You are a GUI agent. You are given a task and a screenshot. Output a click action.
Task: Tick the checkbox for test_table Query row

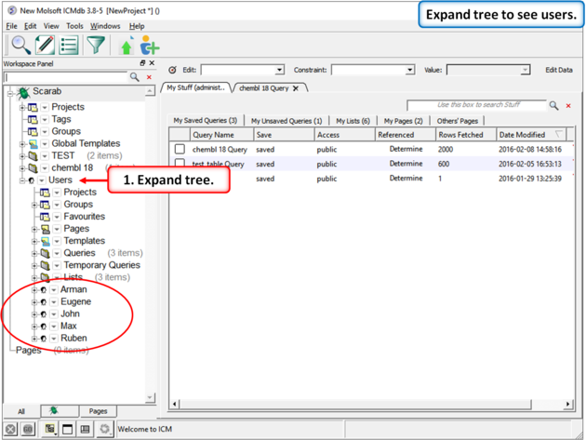(x=180, y=165)
